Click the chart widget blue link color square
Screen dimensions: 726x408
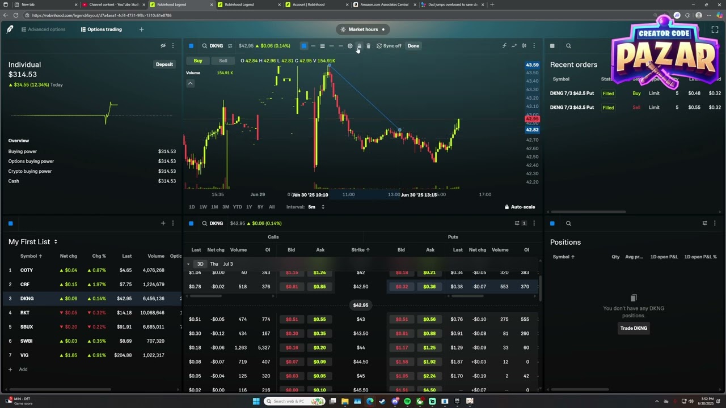[x=191, y=46]
